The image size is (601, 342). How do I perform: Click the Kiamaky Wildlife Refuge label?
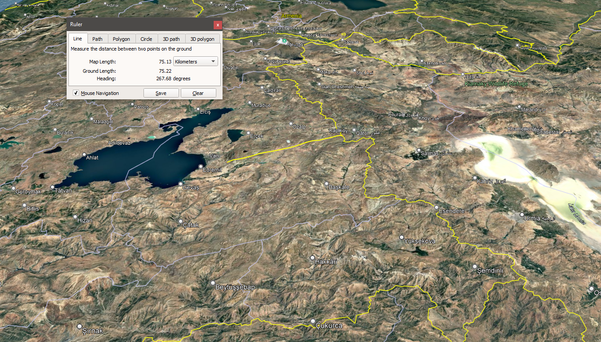(x=496, y=84)
